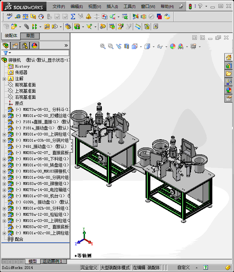Open Appearances sphere in task pane
This screenshot has height=272, width=234.
coord(228,90)
